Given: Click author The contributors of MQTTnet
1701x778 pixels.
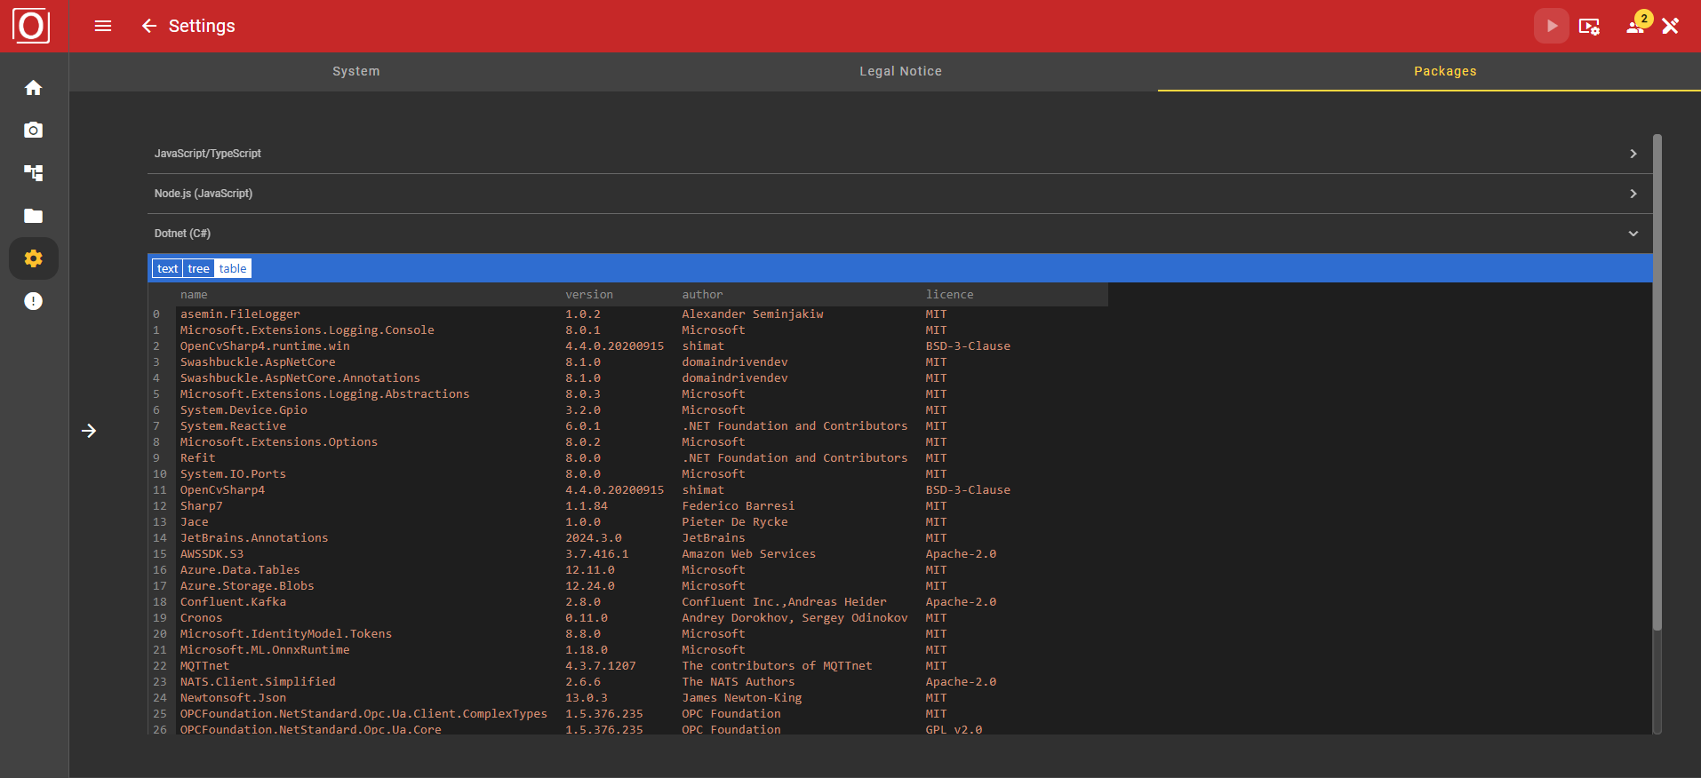Looking at the screenshot, I should (x=777, y=666).
